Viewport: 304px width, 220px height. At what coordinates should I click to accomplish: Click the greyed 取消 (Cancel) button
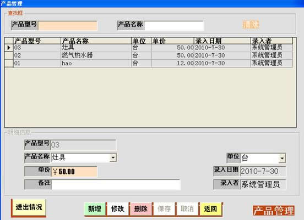pos(187,209)
